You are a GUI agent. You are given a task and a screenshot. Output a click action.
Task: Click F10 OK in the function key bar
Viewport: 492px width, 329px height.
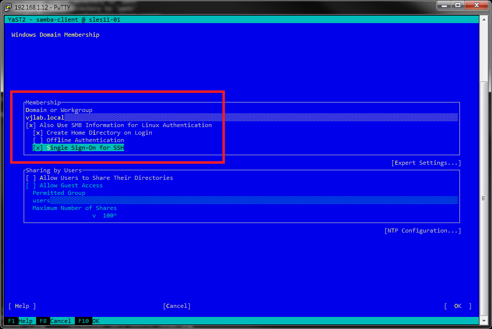(x=88, y=321)
